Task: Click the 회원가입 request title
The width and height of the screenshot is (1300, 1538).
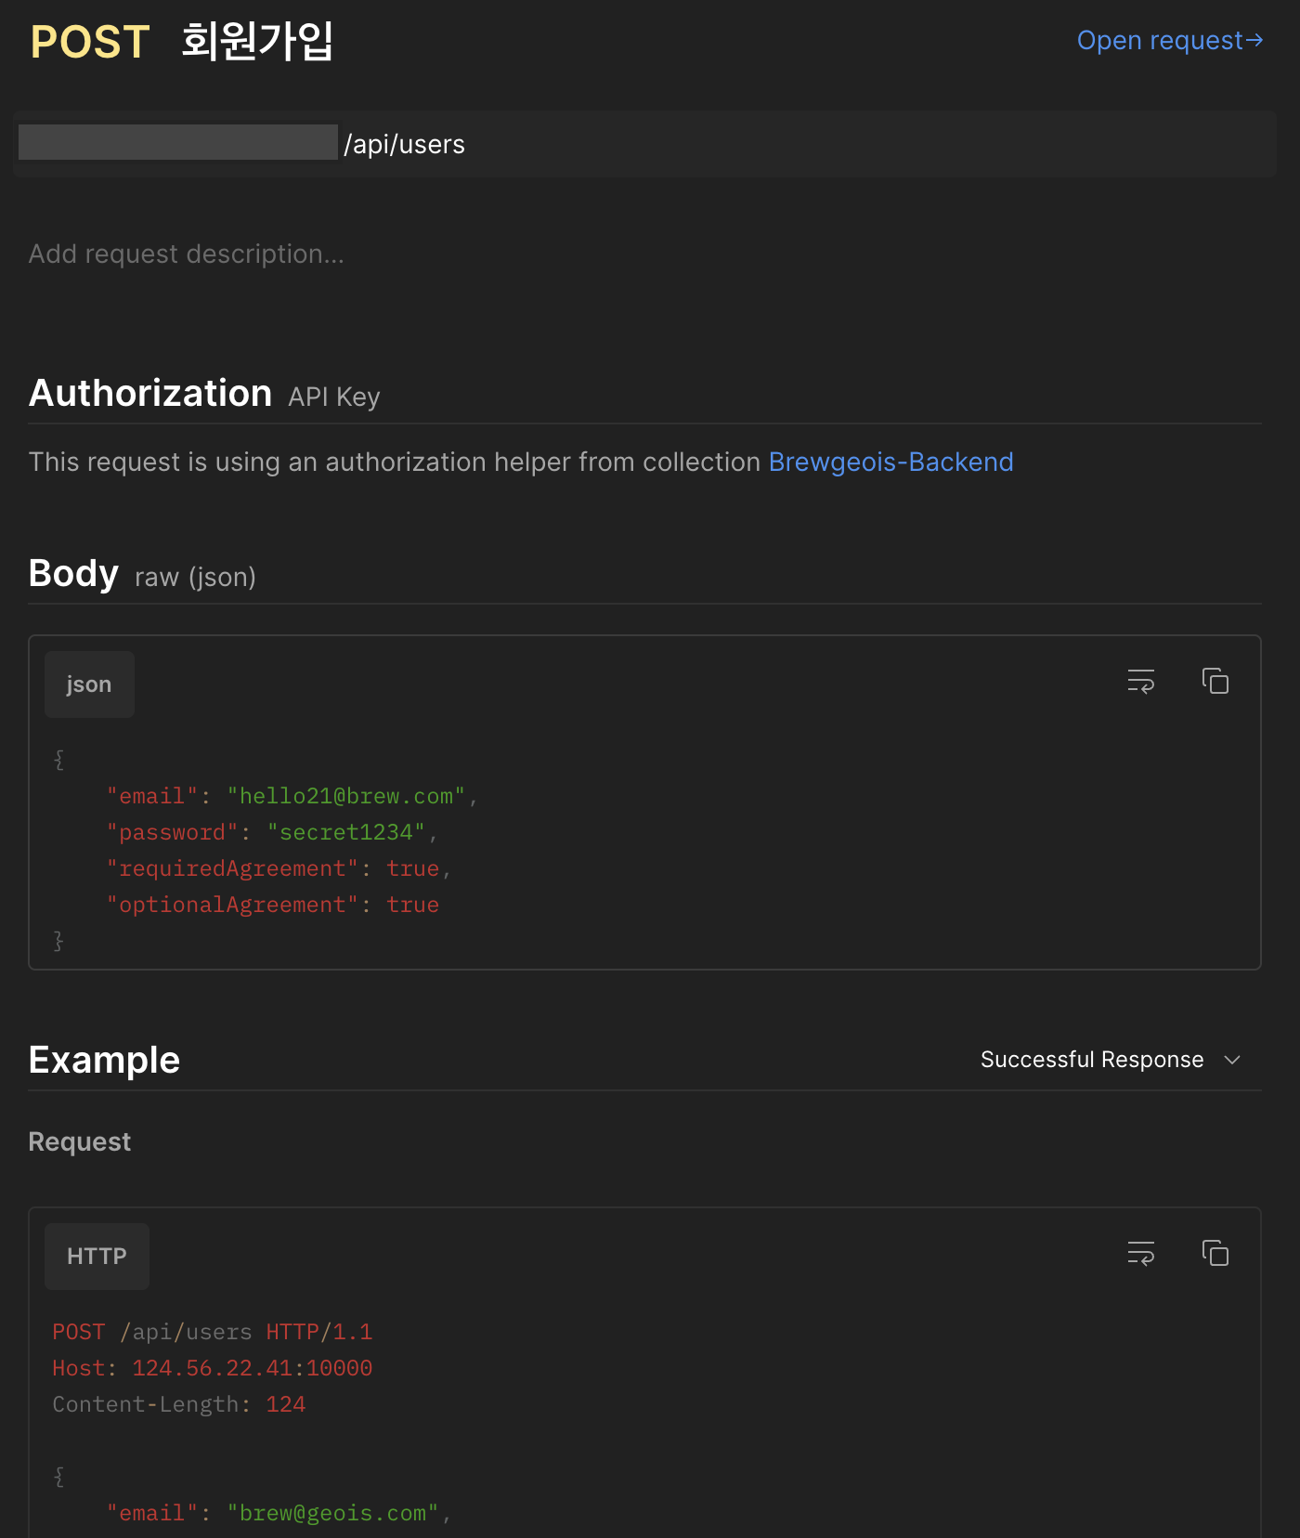Action: (257, 42)
